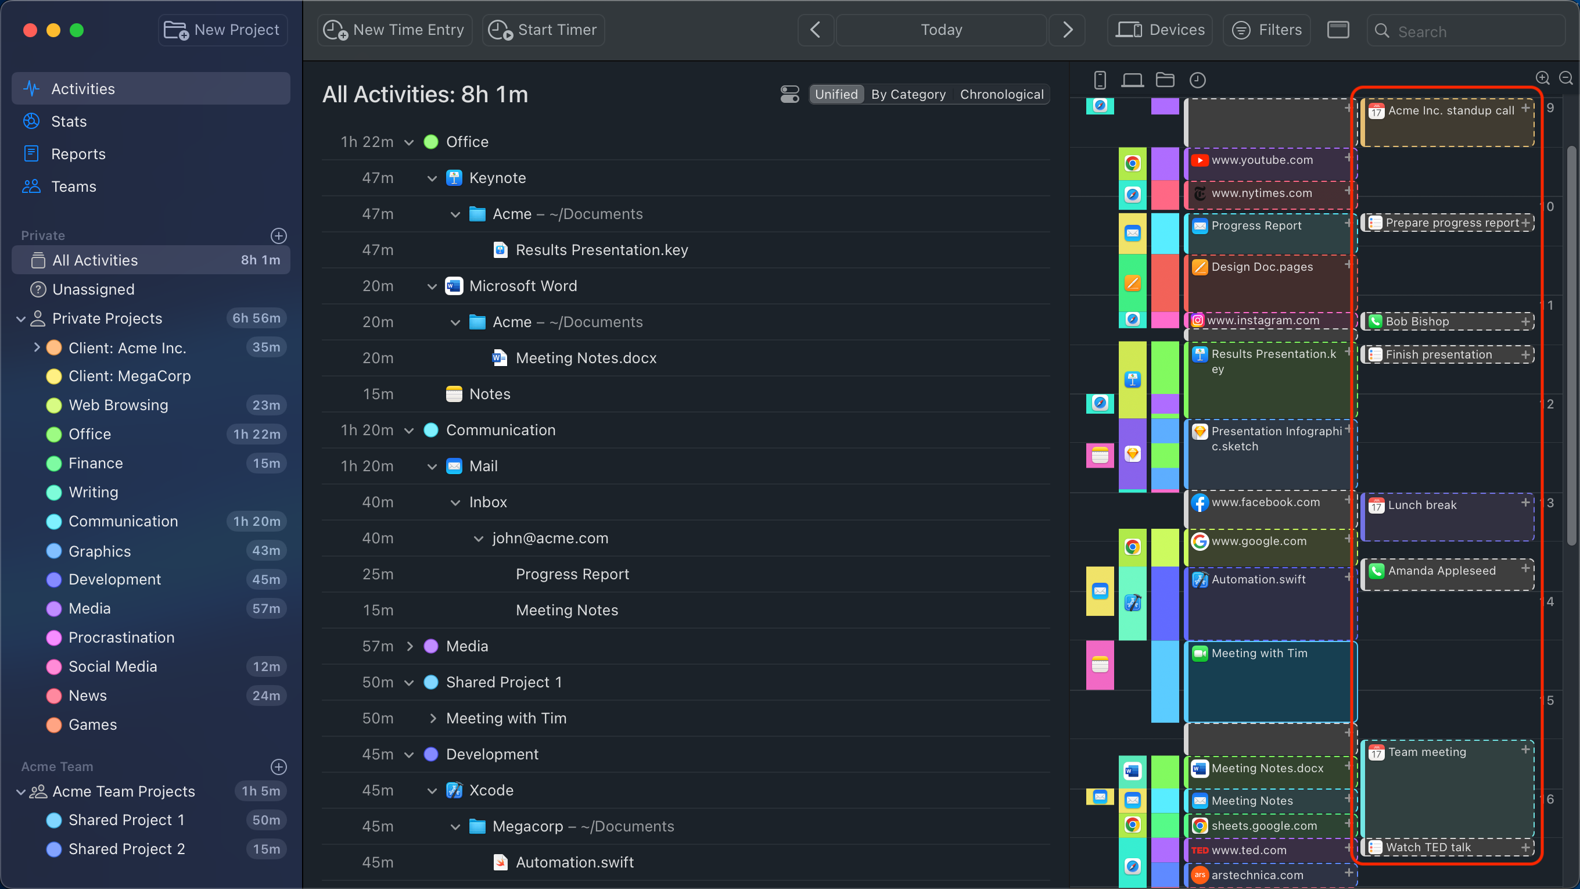The width and height of the screenshot is (1580, 889).
Task: Click the New Time Entry button
Action: click(394, 30)
